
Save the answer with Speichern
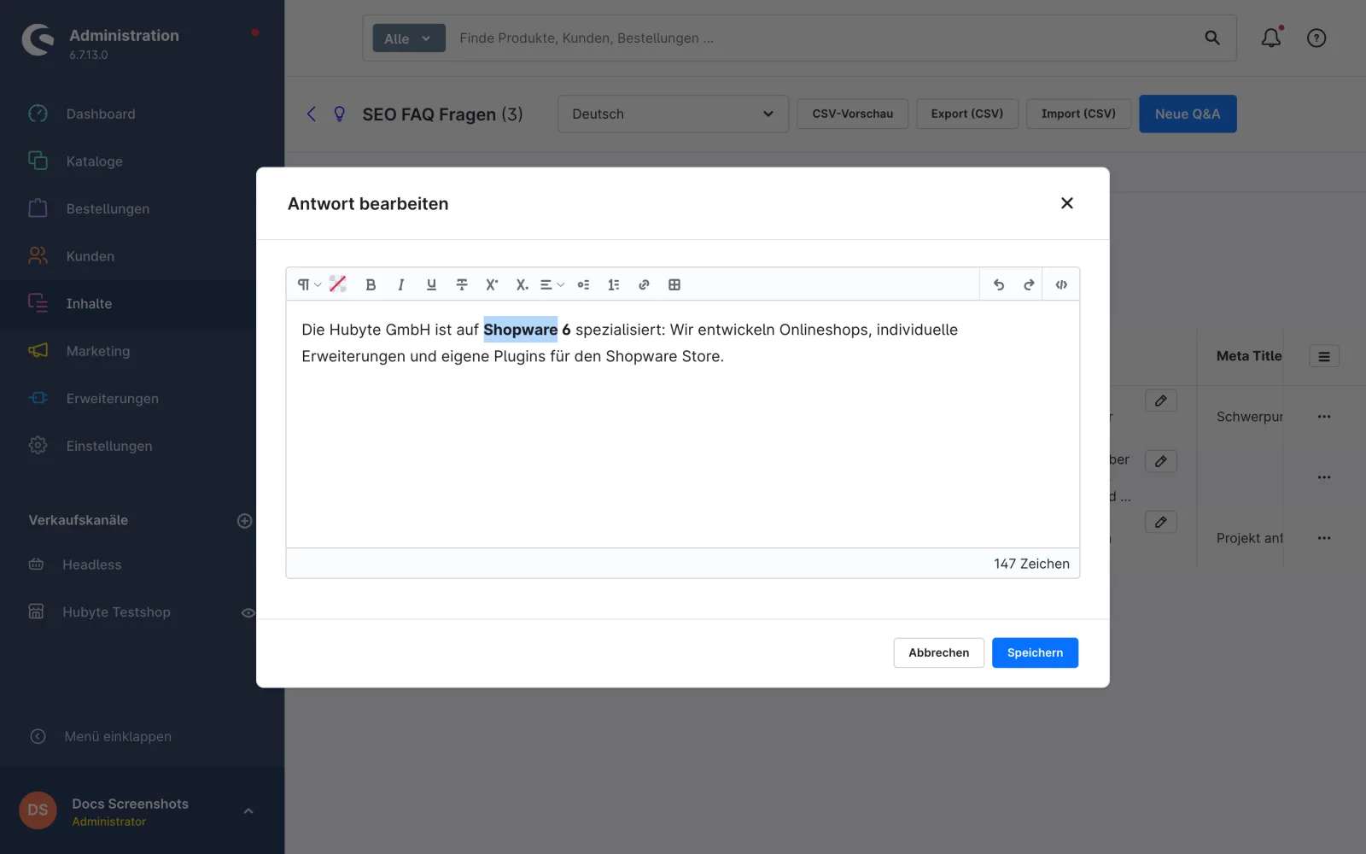point(1035,652)
